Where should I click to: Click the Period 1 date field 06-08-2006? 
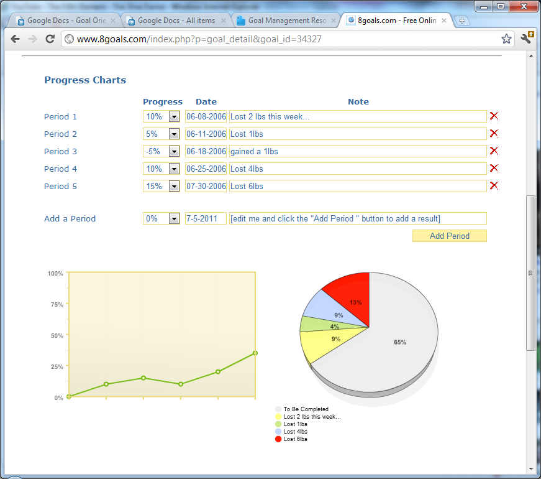click(x=206, y=116)
